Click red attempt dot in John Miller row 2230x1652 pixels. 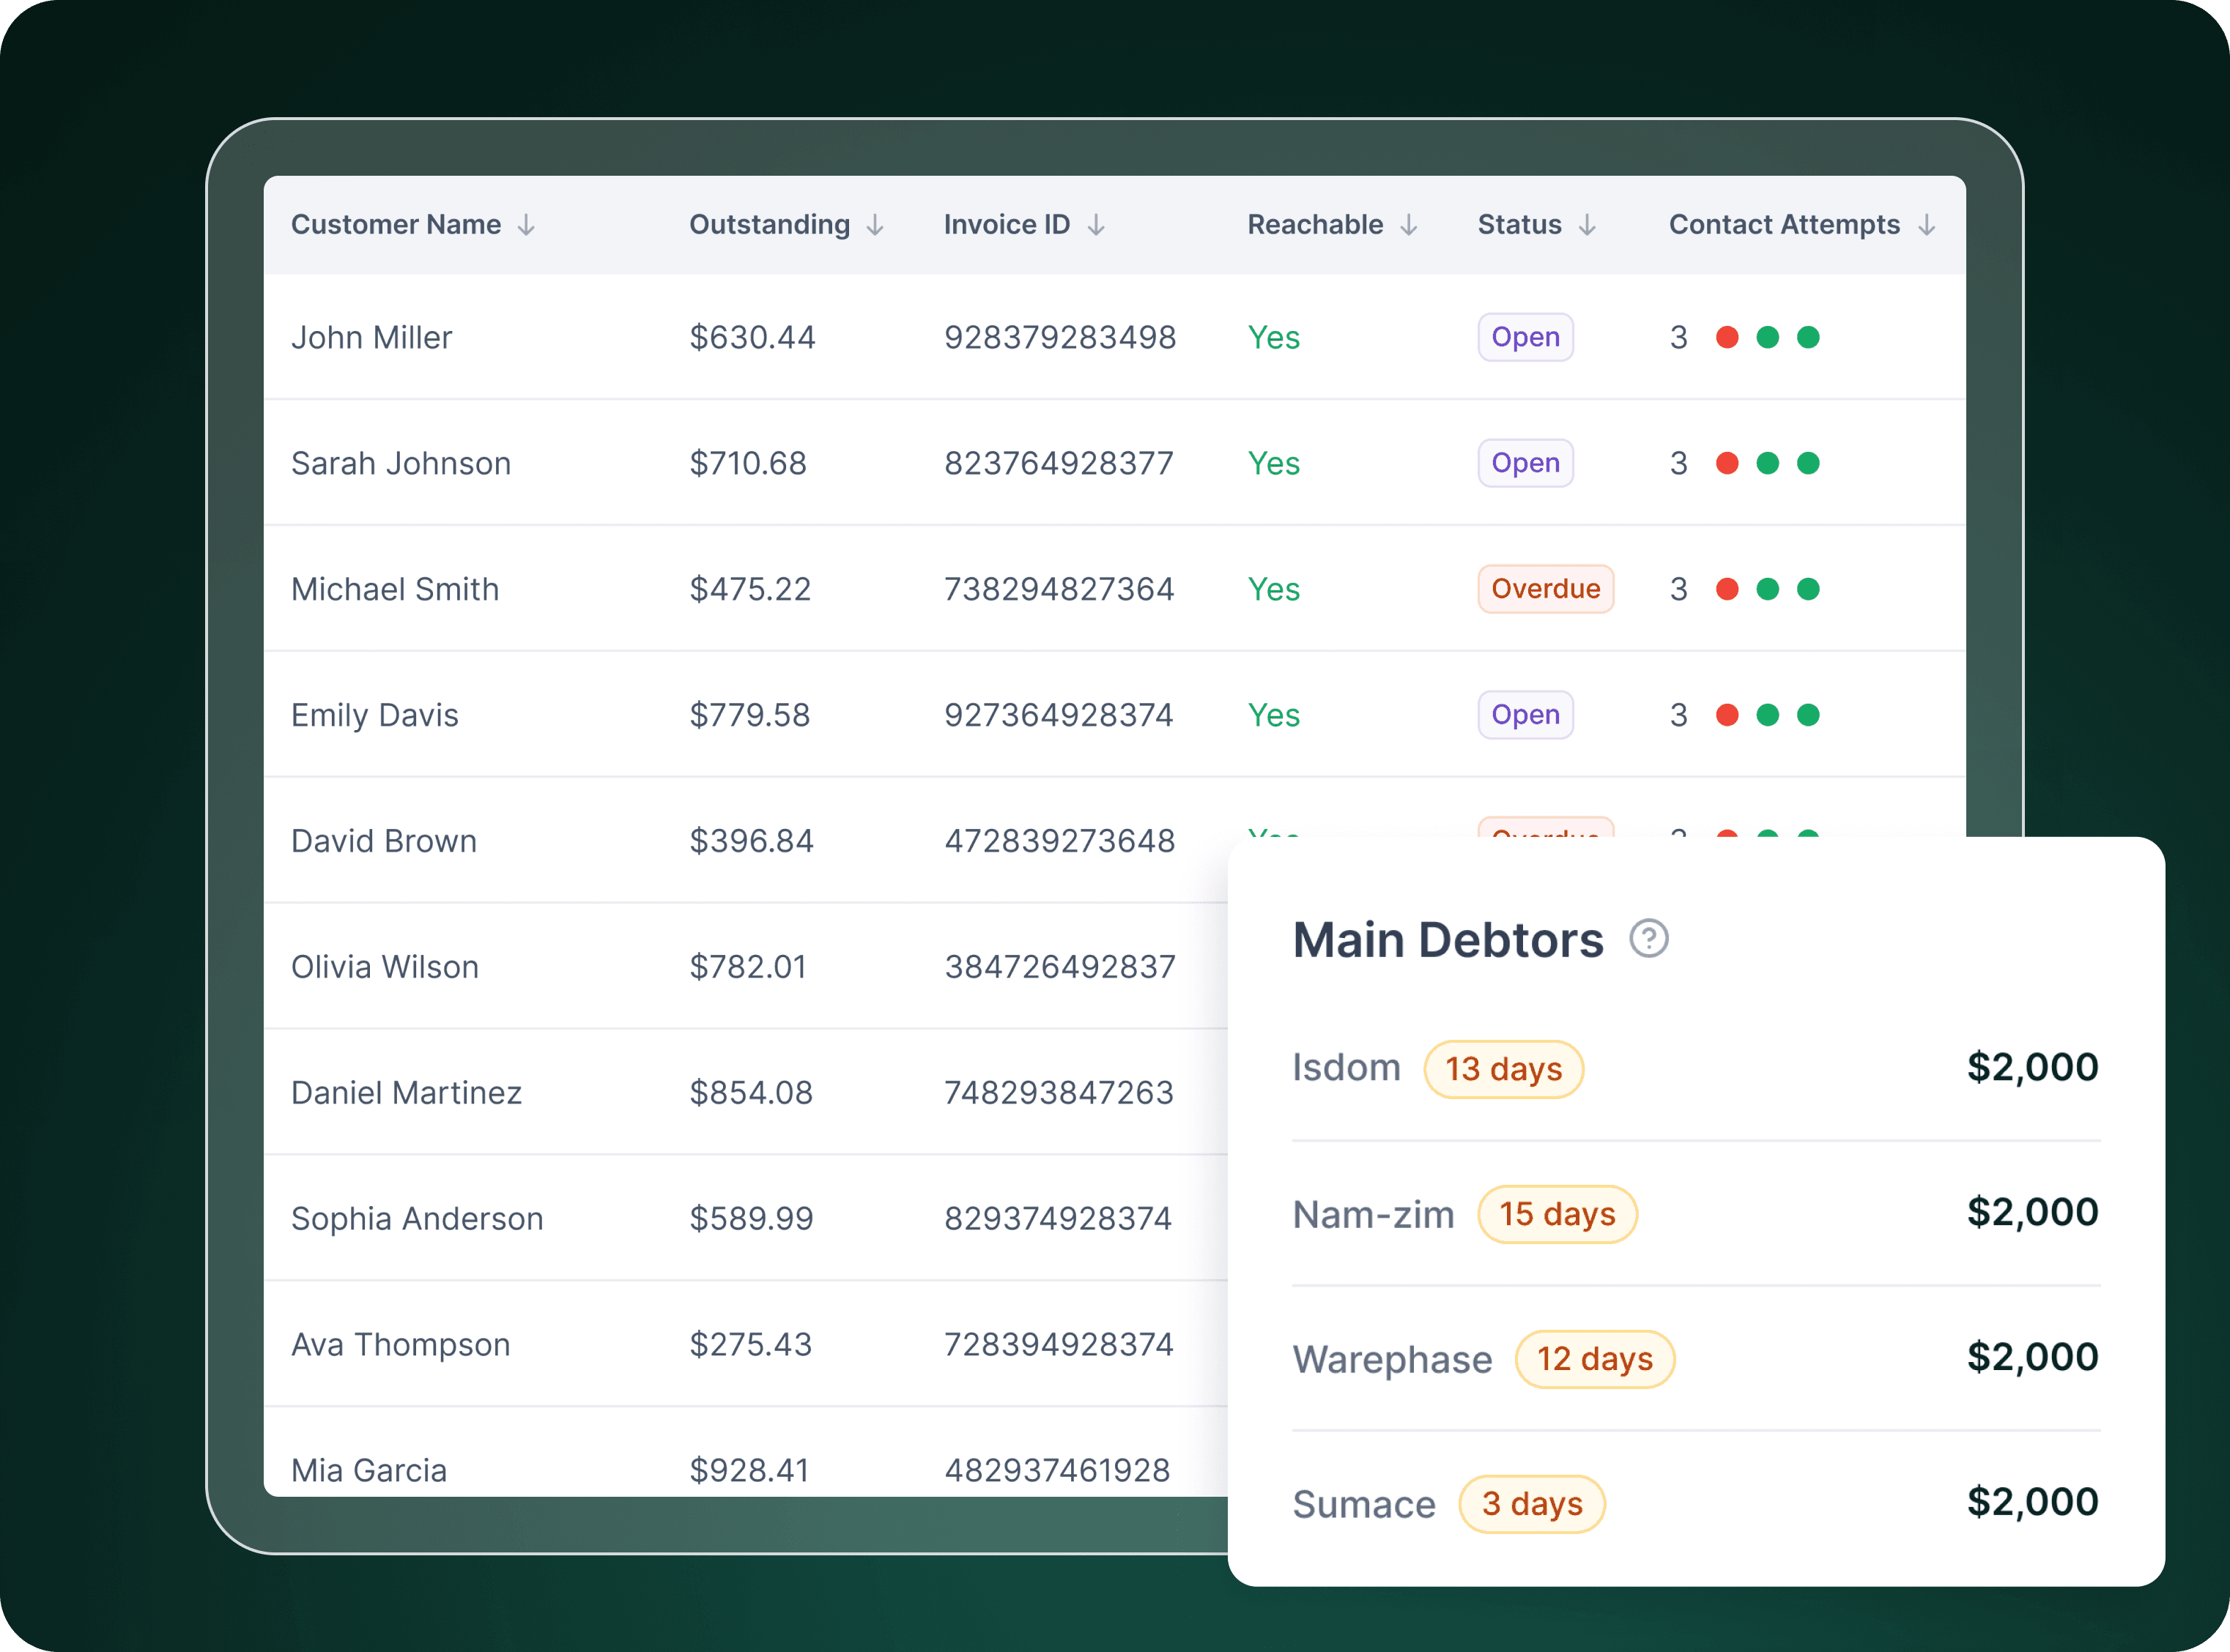[x=1727, y=337]
